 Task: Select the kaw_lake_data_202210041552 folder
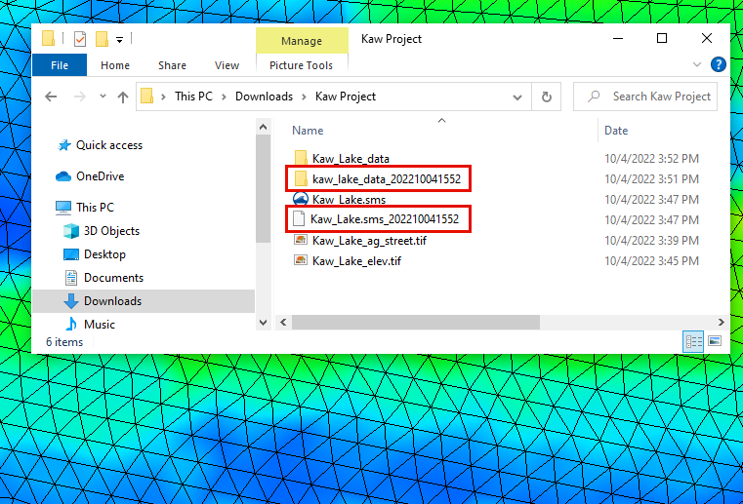pyautogui.click(x=387, y=178)
